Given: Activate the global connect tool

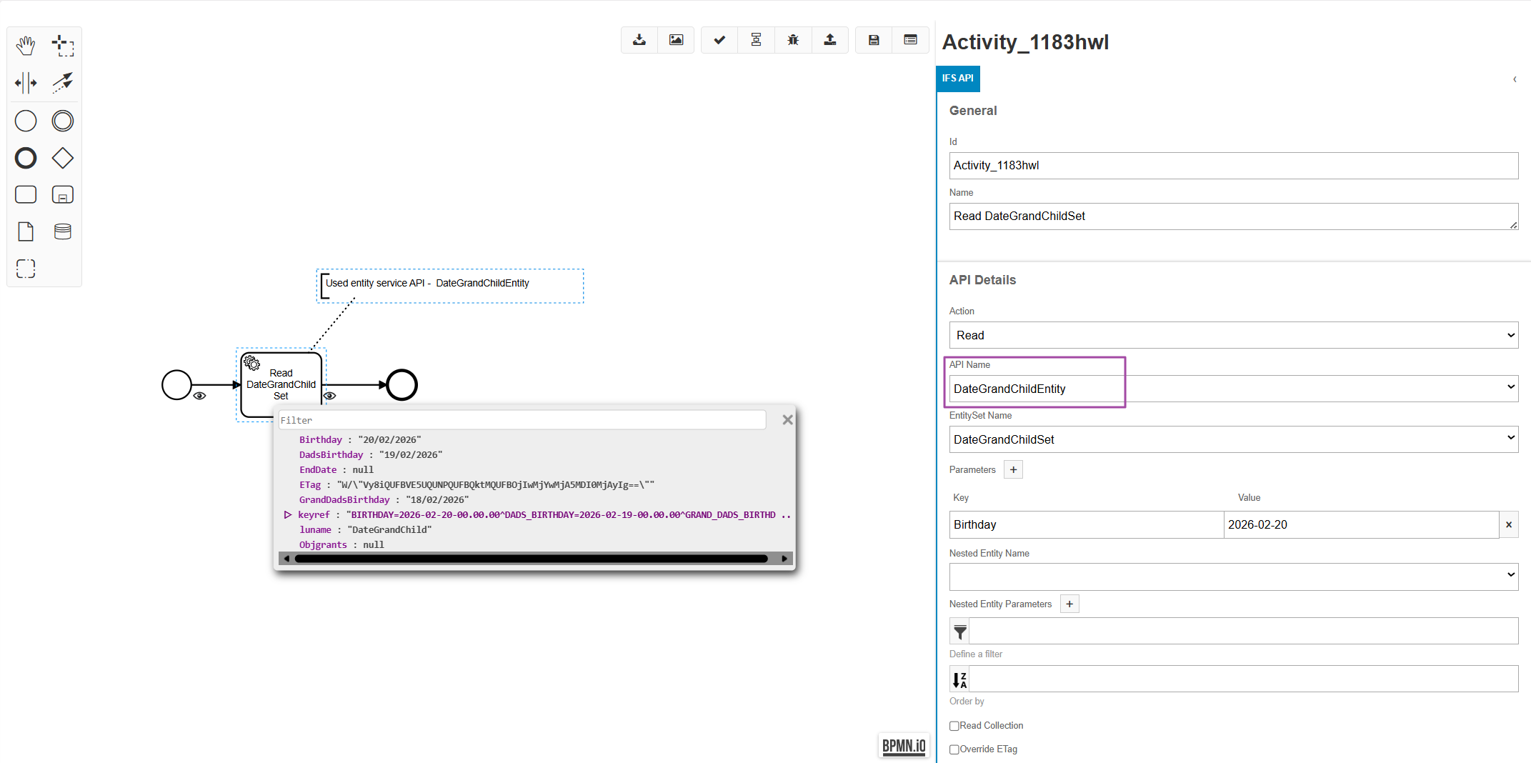Looking at the screenshot, I should (x=63, y=83).
